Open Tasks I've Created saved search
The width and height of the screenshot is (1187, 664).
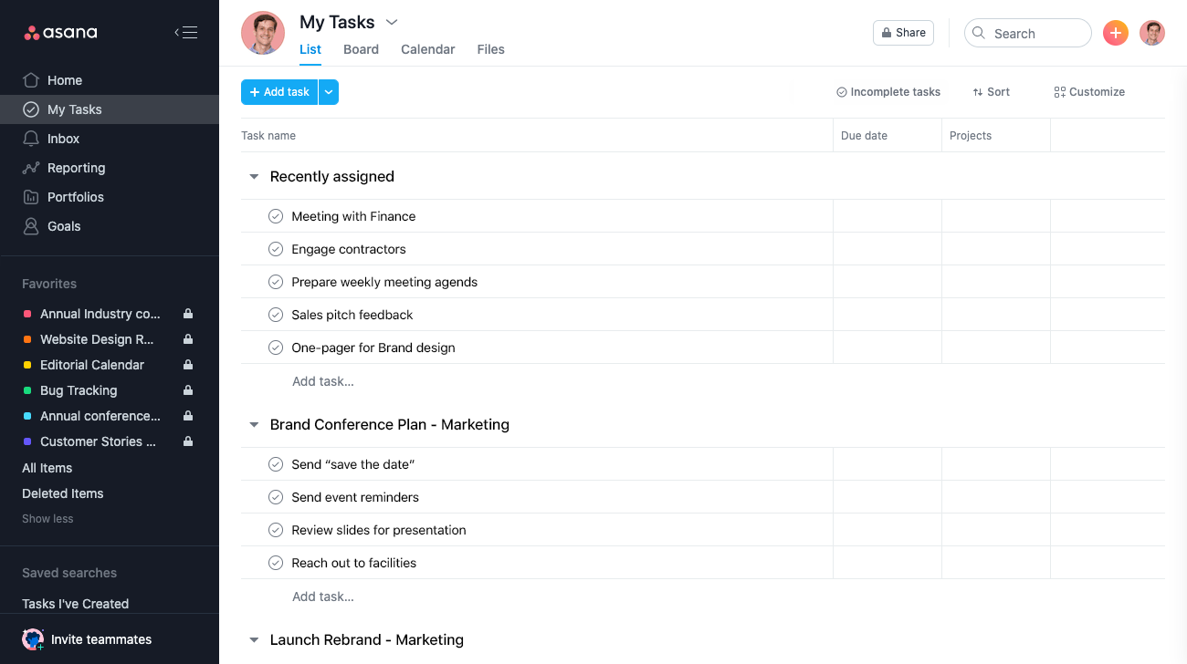pos(76,604)
